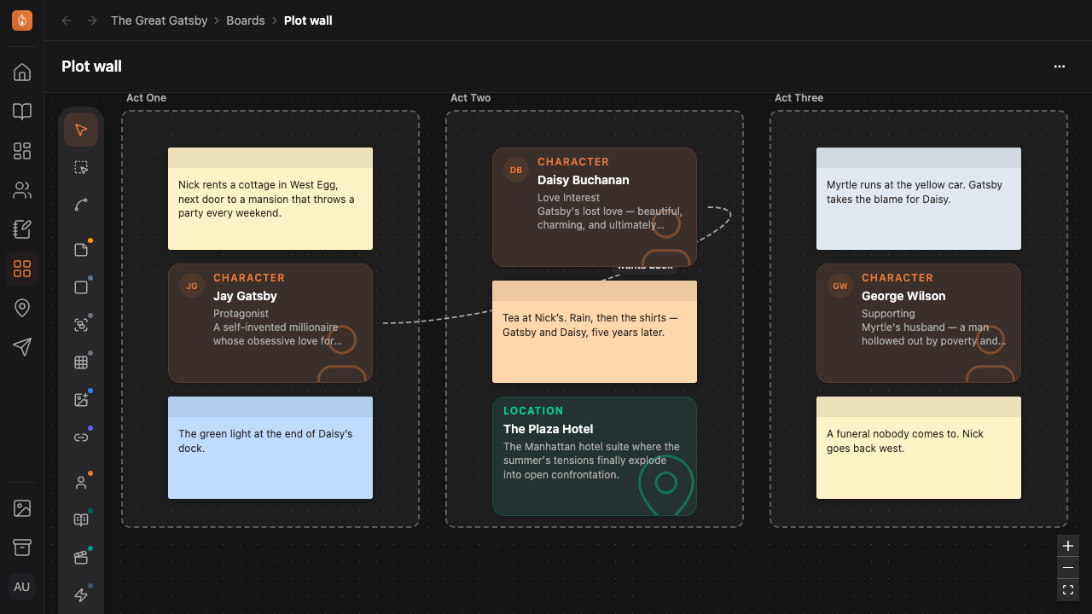The image size is (1092, 614).
Task: Add an image with image-plus tool
Action: point(81,400)
